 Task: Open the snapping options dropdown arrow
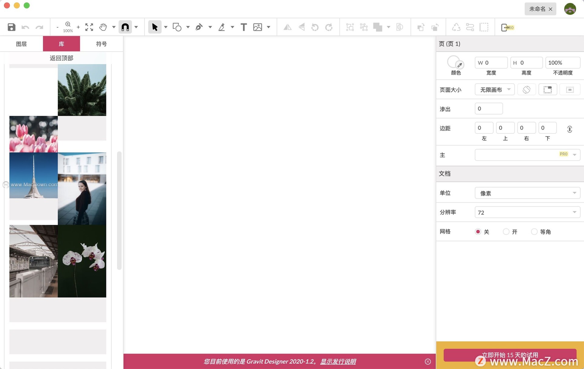tap(136, 27)
